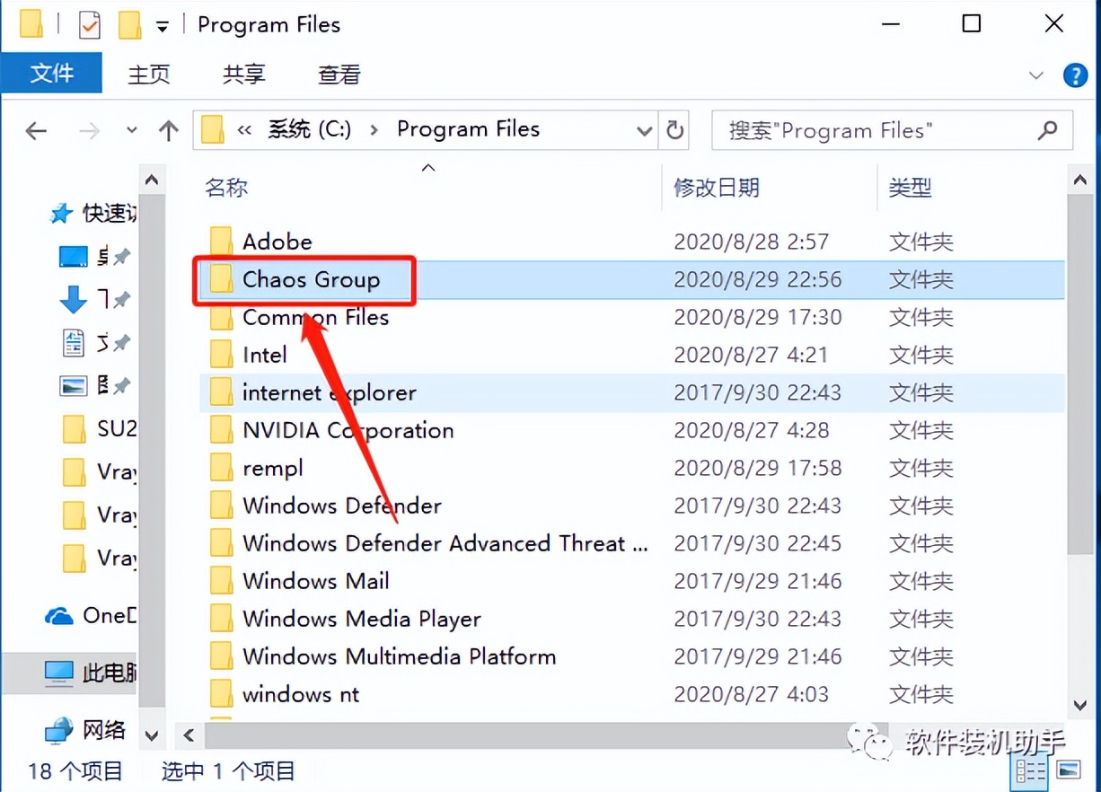Click Program Files in the address path
1101x792 pixels.
468,129
